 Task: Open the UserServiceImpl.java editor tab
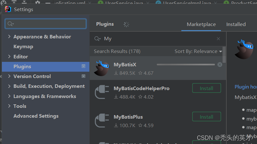(187, 2)
